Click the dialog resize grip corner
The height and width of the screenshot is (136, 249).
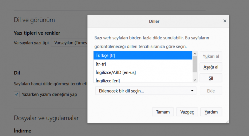click(227, 121)
